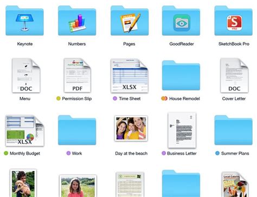
Task: Click the 'Summer Plans' folder name
Action: pos(235,153)
